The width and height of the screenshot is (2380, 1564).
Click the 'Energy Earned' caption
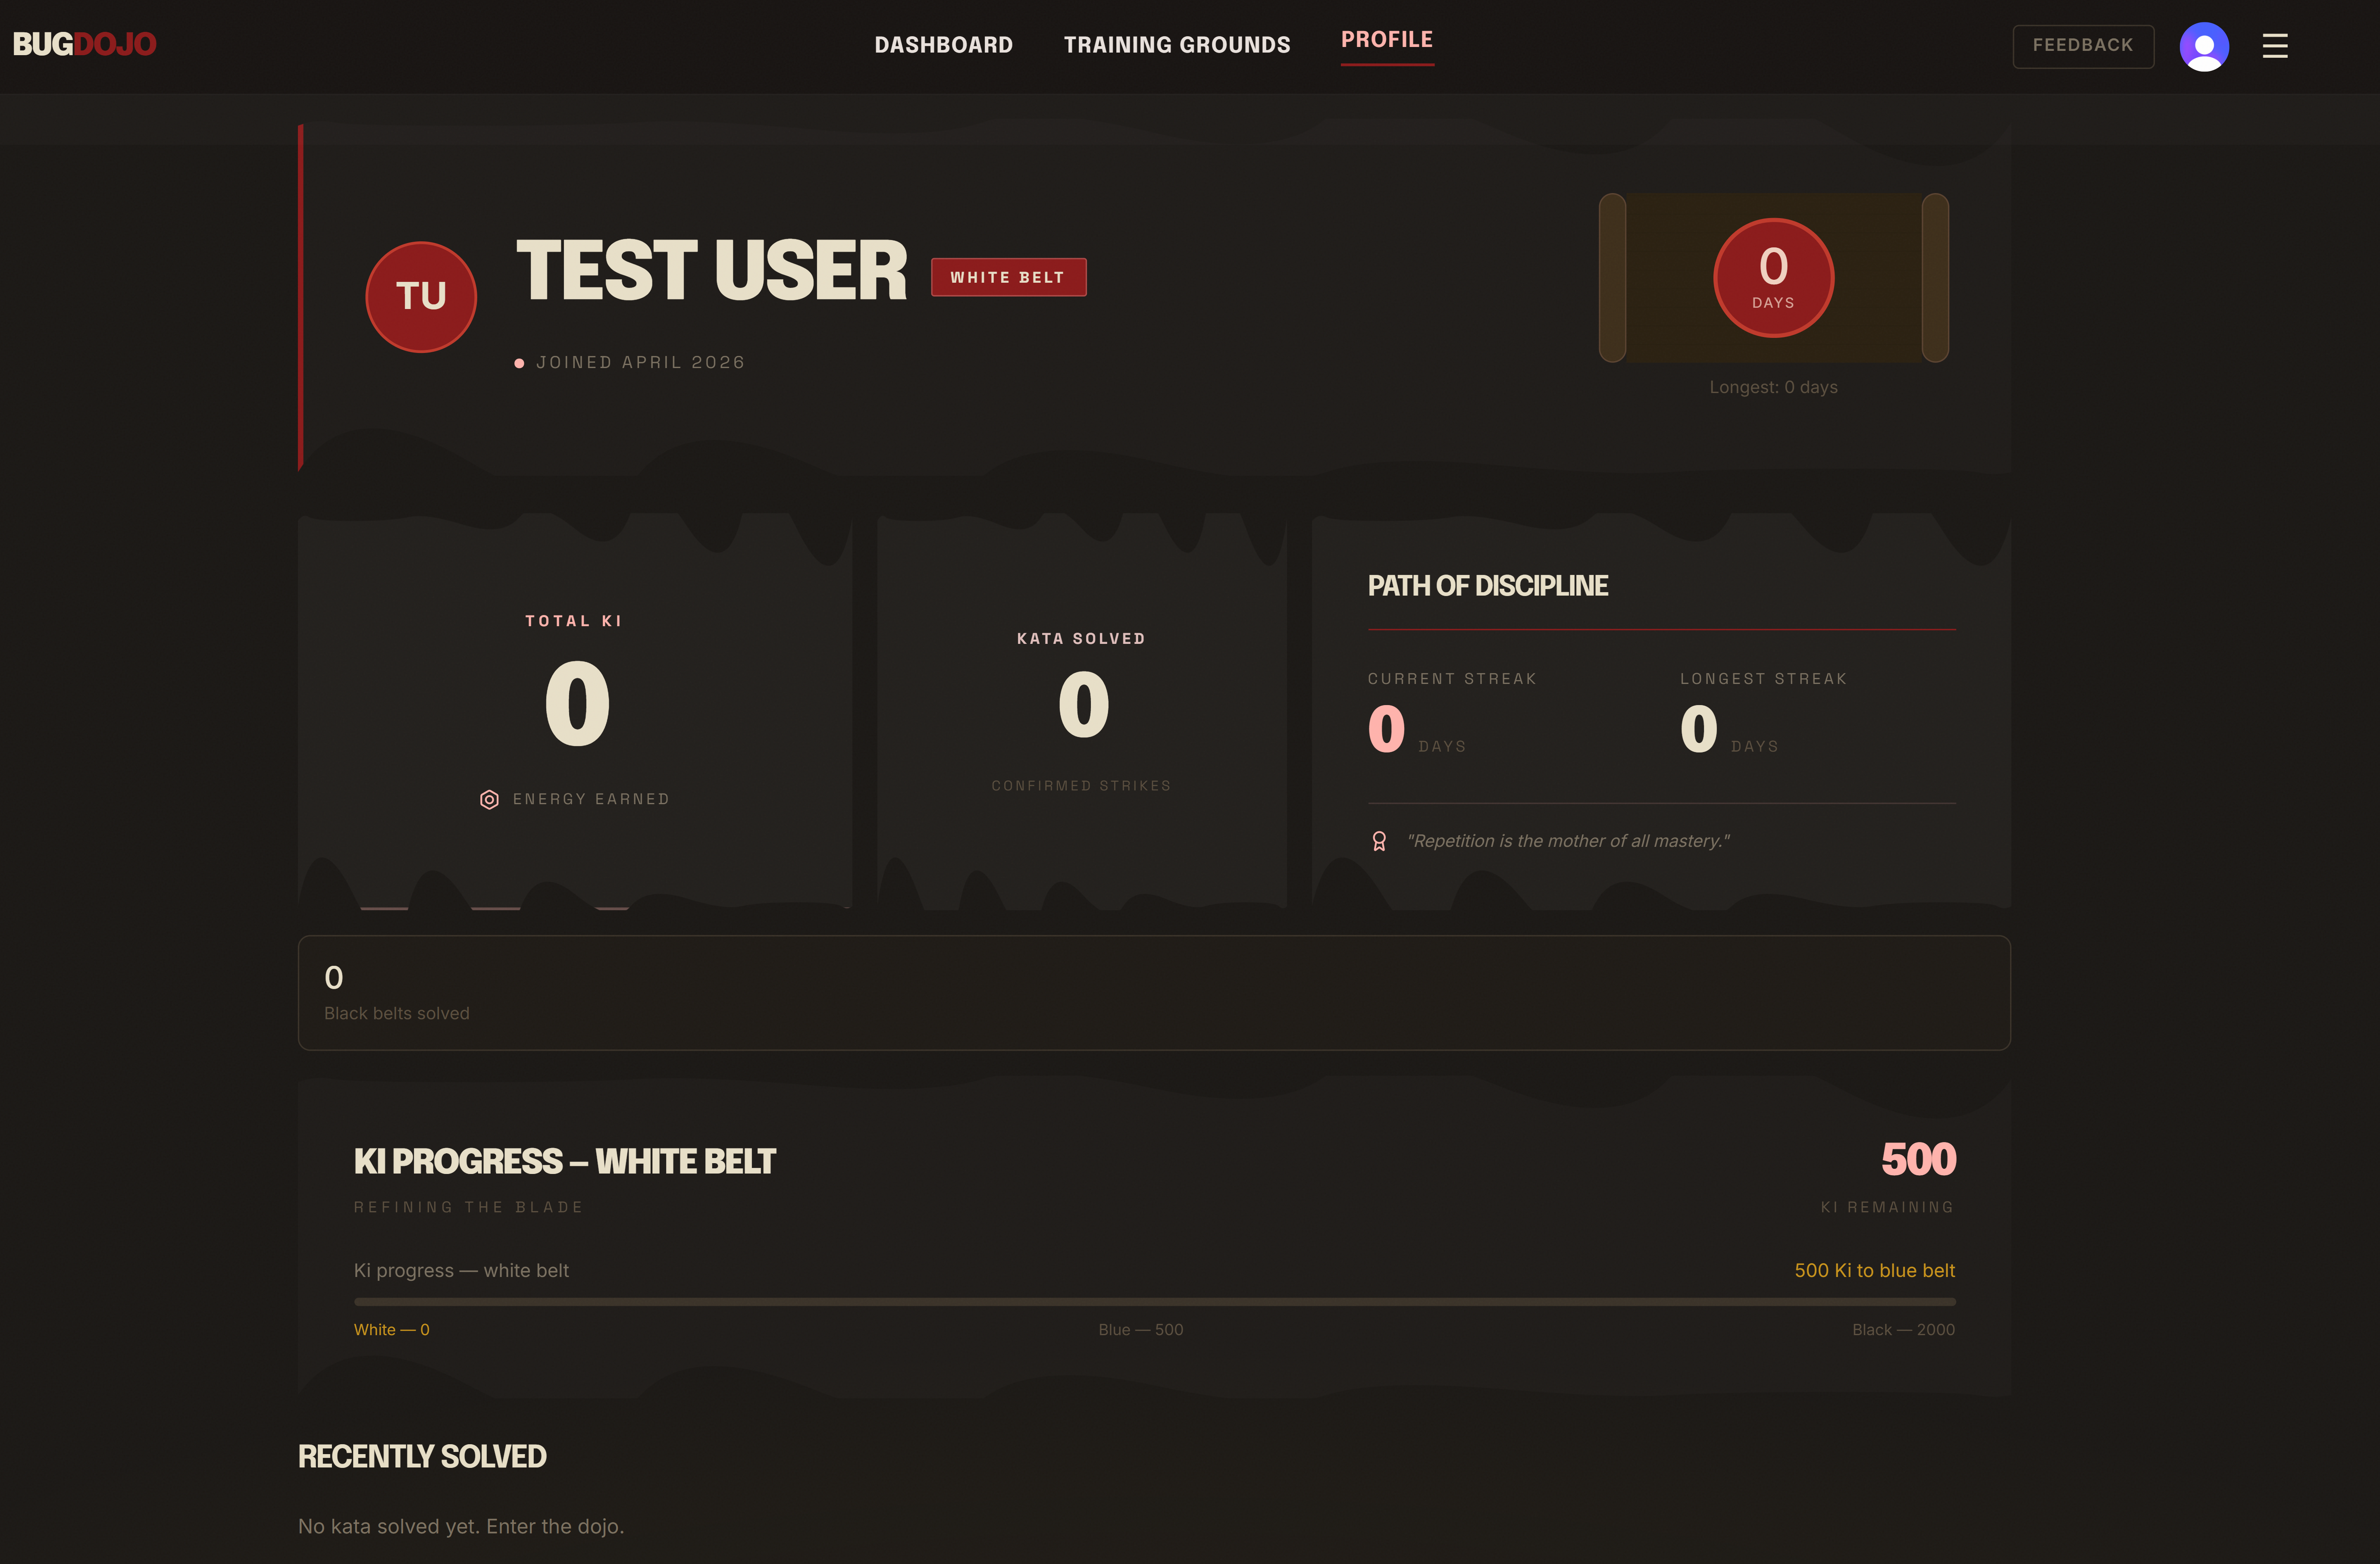pos(591,799)
